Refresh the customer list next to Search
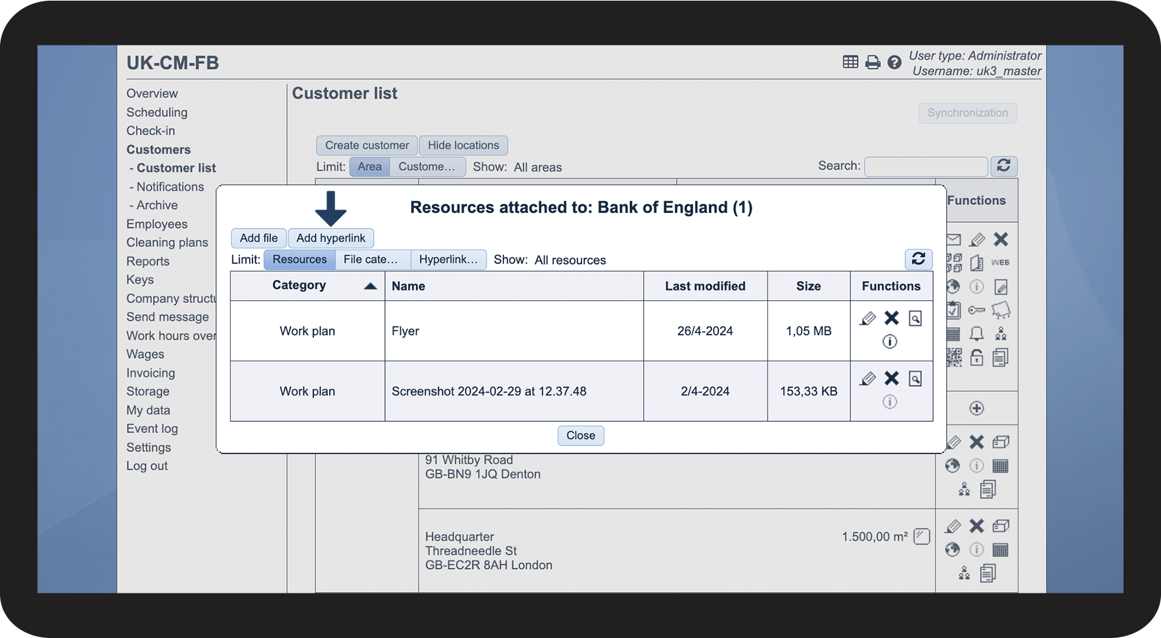The width and height of the screenshot is (1161, 638). click(x=1003, y=166)
